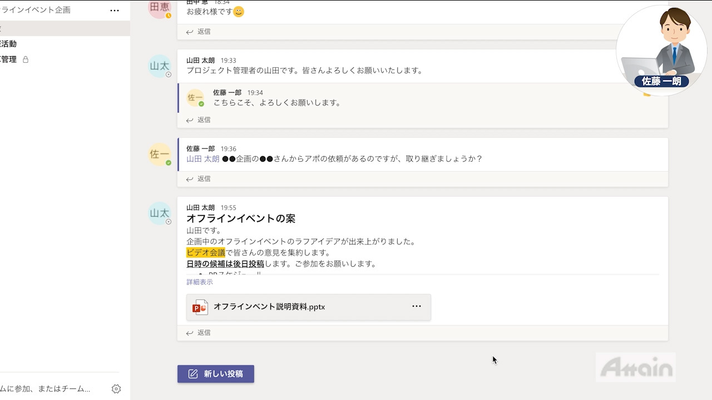Expand the post with 詳細表示
Screen dimensions: 712x400
click(x=200, y=282)
